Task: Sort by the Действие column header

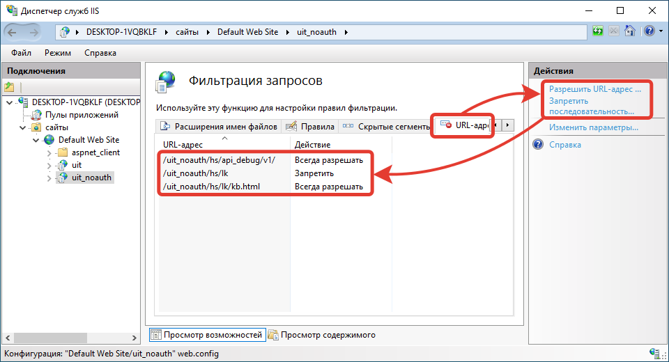Action: (x=341, y=145)
